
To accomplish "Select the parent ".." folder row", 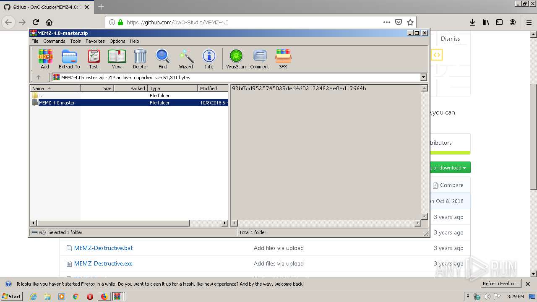I will [x=130, y=96].
